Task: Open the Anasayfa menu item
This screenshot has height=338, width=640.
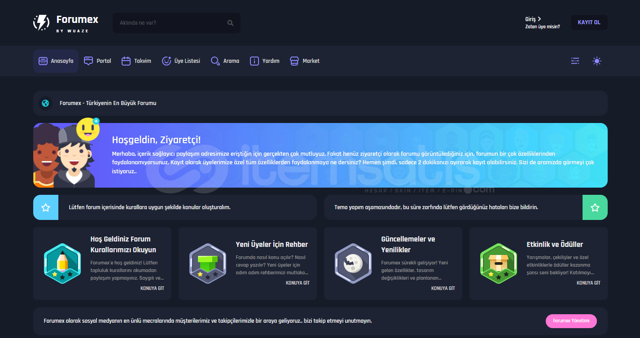Action: click(x=56, y=61)
